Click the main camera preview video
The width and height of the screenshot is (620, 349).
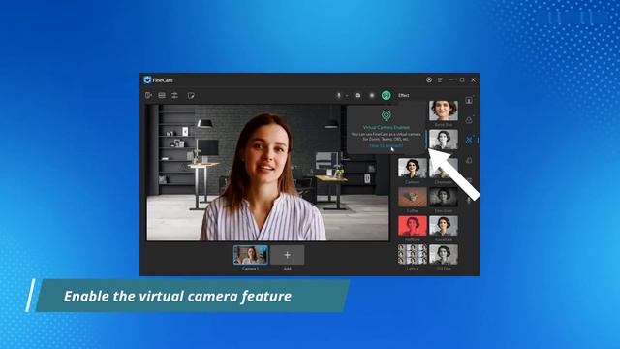(x=267, y=173)
